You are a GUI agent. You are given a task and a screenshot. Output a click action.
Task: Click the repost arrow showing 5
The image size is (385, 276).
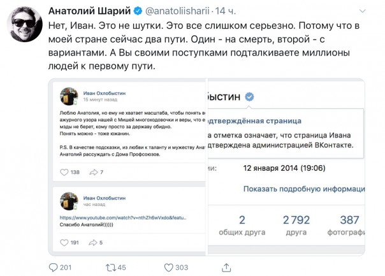92,242
